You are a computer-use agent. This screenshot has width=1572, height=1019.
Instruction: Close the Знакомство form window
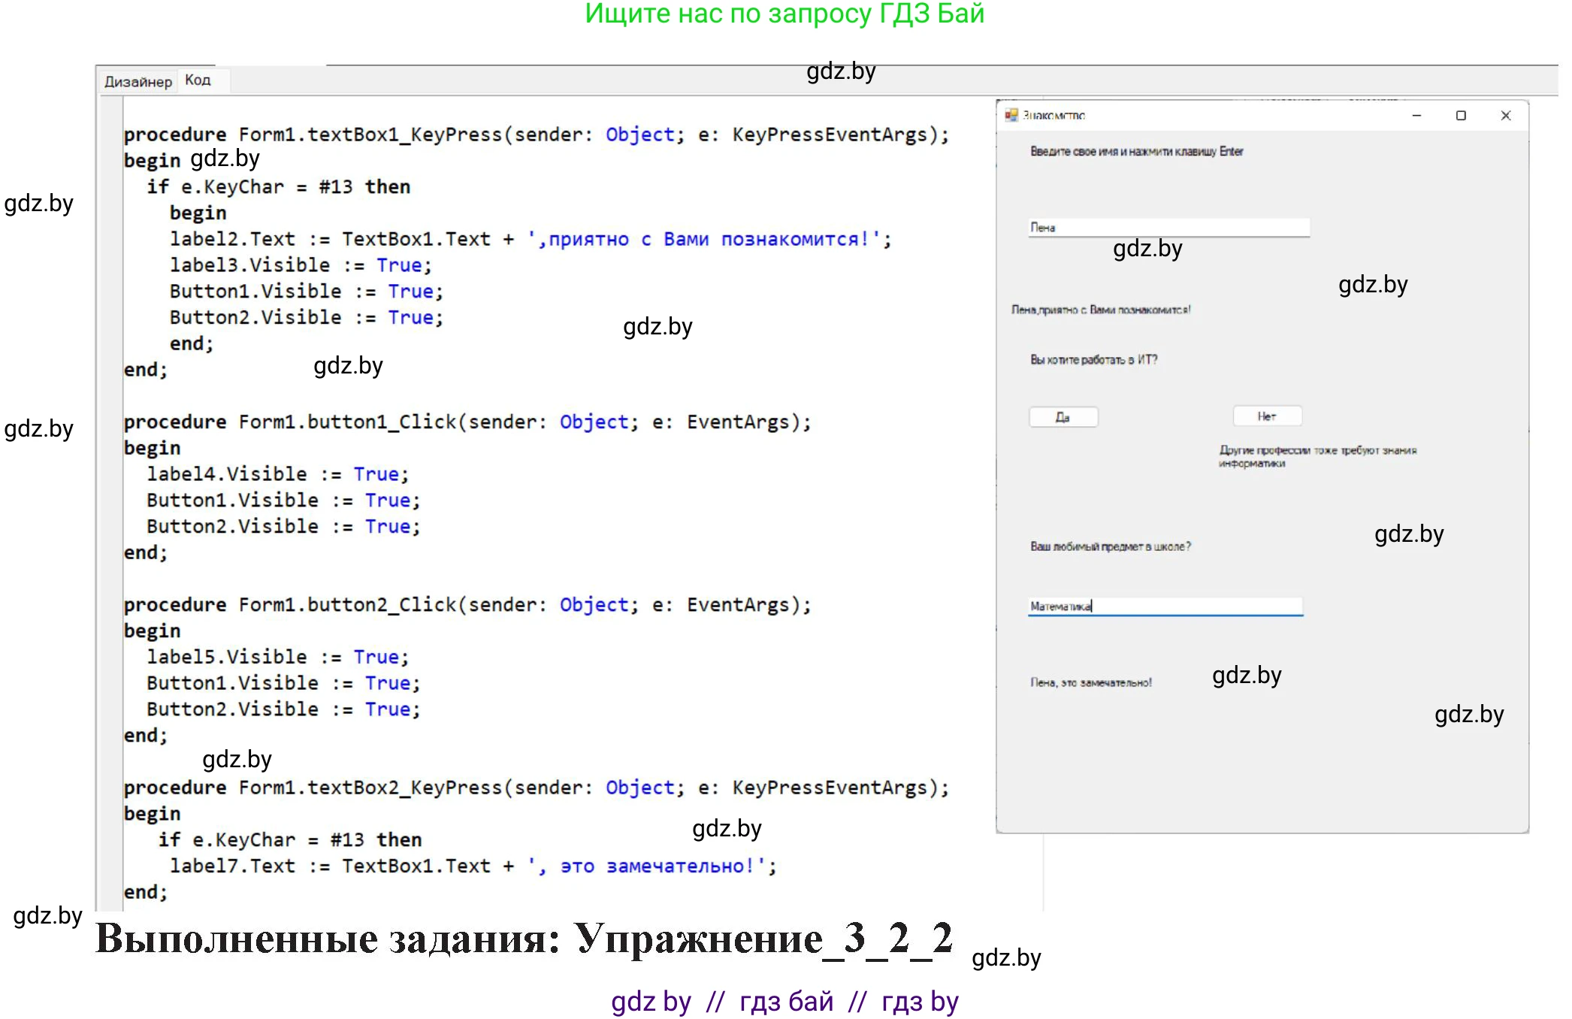tap(1505, 115)
